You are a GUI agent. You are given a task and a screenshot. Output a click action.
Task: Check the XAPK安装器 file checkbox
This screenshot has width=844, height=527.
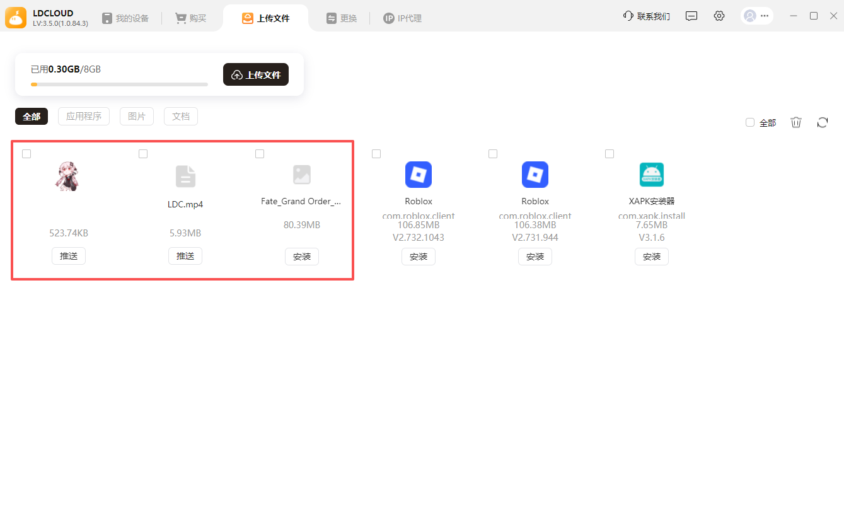(x=610, y=154)
